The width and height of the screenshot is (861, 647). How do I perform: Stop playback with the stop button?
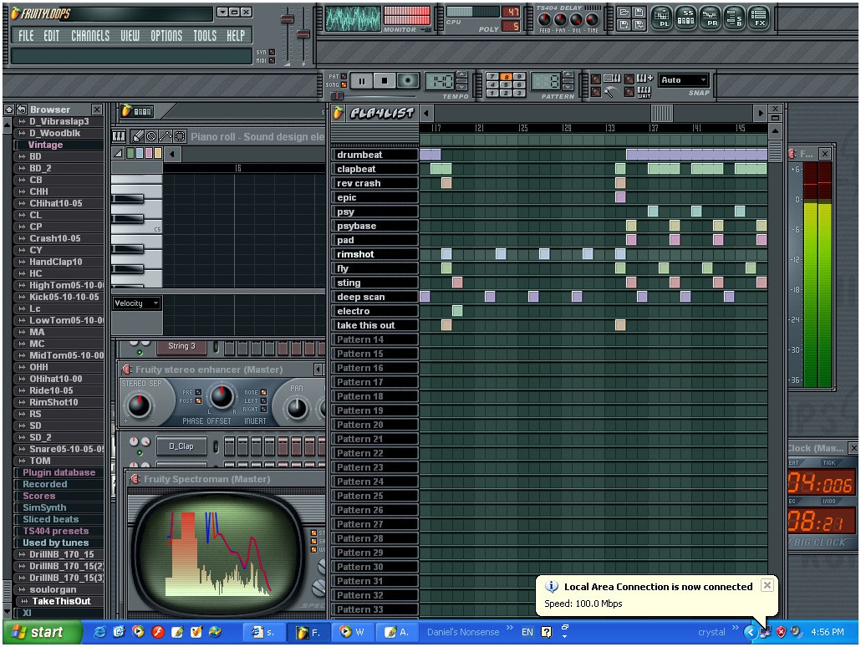385,81
